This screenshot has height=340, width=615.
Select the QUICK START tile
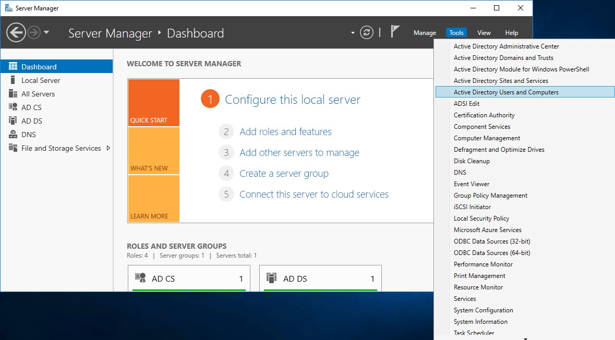154,103
